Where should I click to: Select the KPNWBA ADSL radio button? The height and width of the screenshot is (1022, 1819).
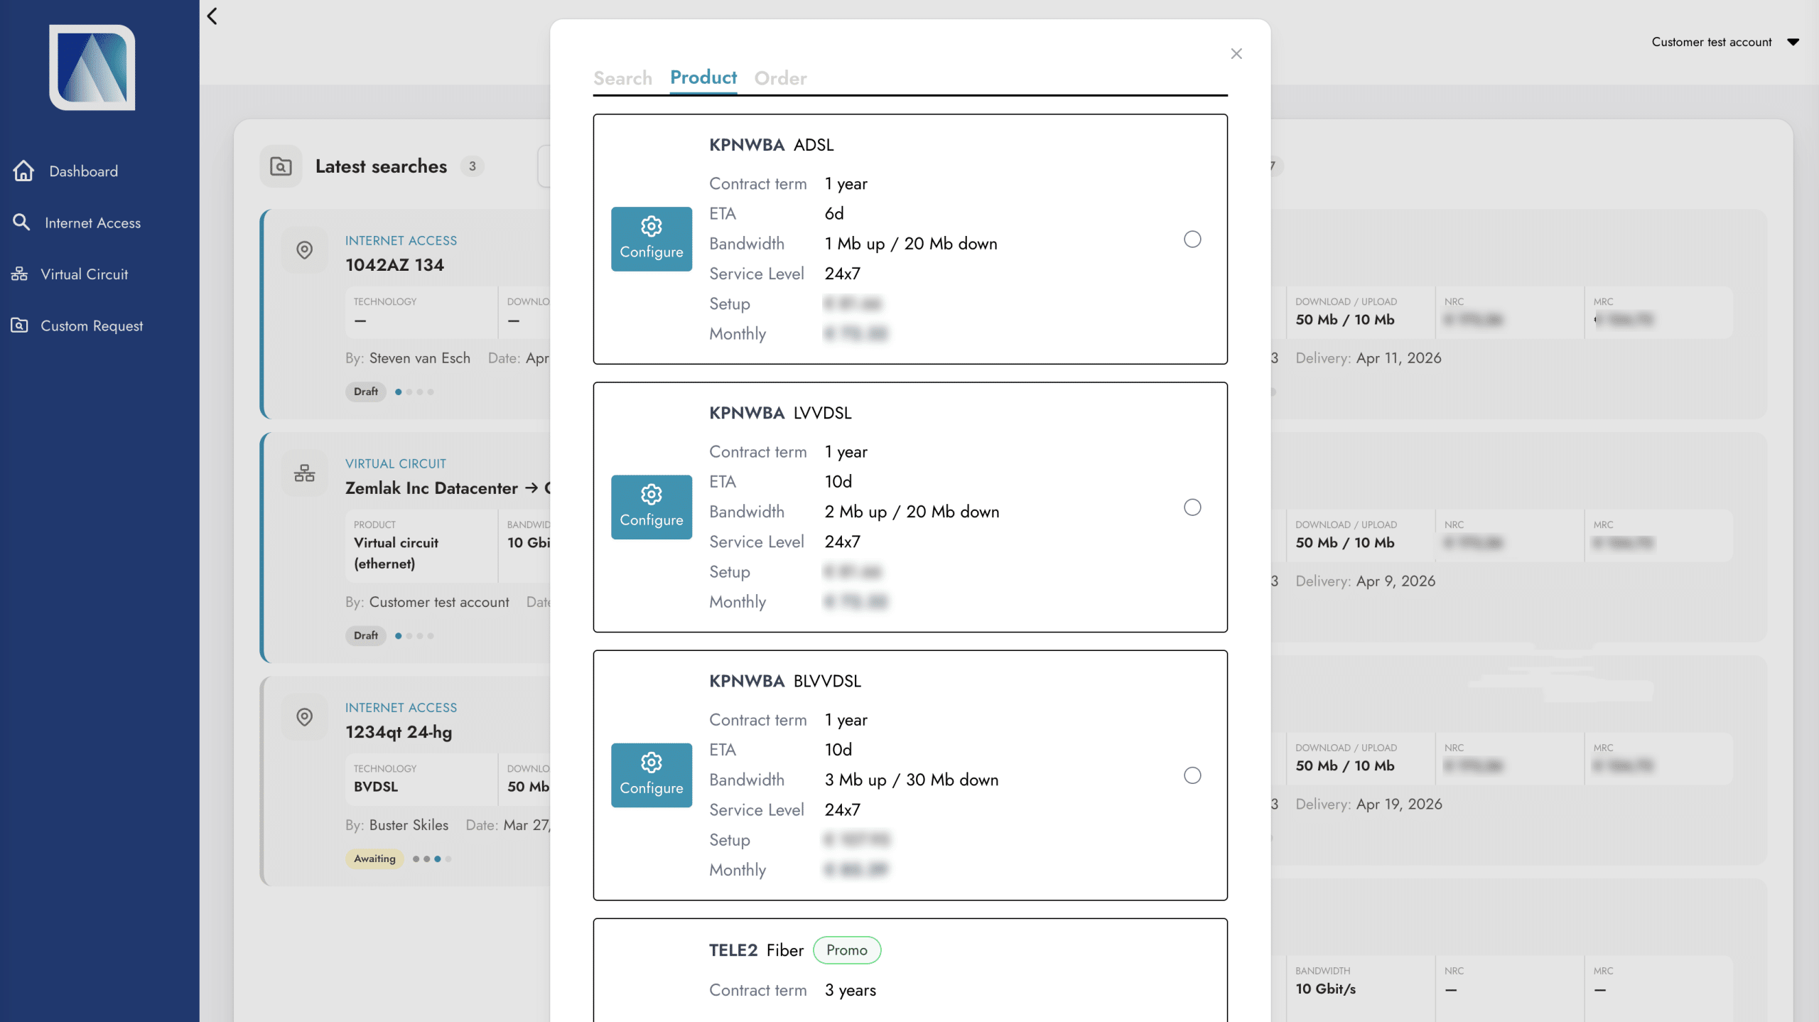click(x=1192, y=240)
